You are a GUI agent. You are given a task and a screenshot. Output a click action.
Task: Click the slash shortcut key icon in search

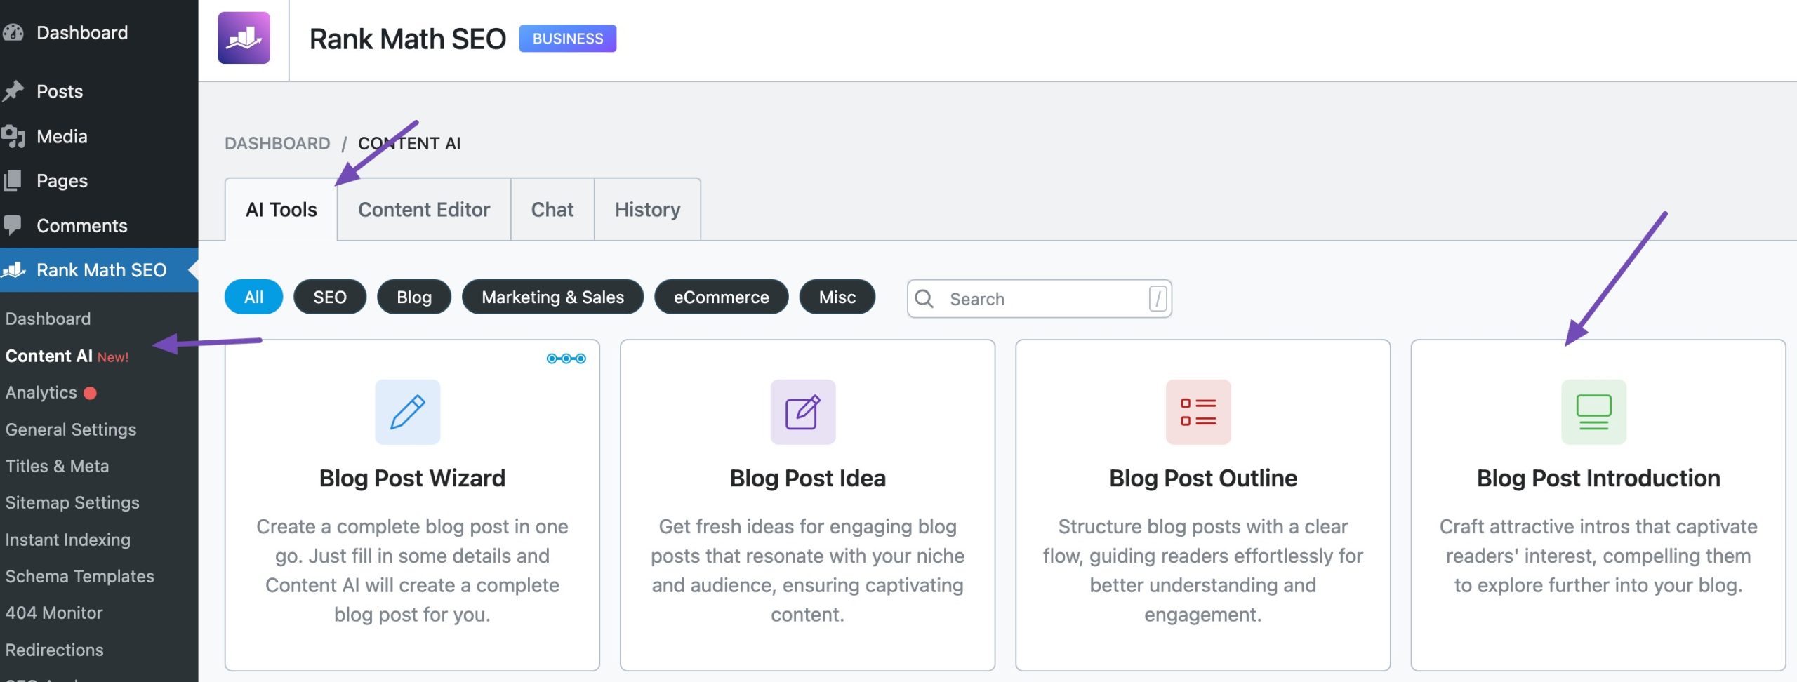[1158, 298]
